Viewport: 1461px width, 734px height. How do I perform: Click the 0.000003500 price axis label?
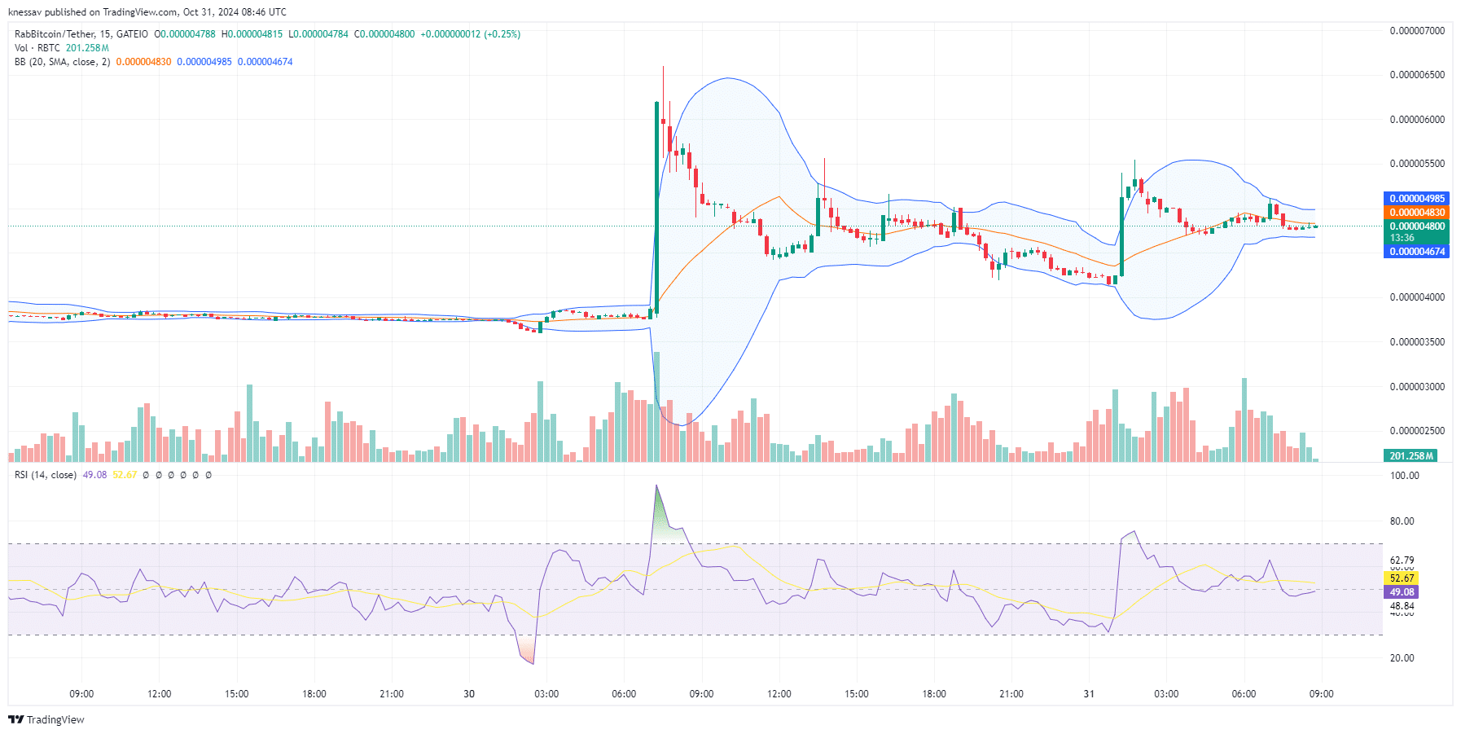pyautogui.click(x=1417, y=342)
